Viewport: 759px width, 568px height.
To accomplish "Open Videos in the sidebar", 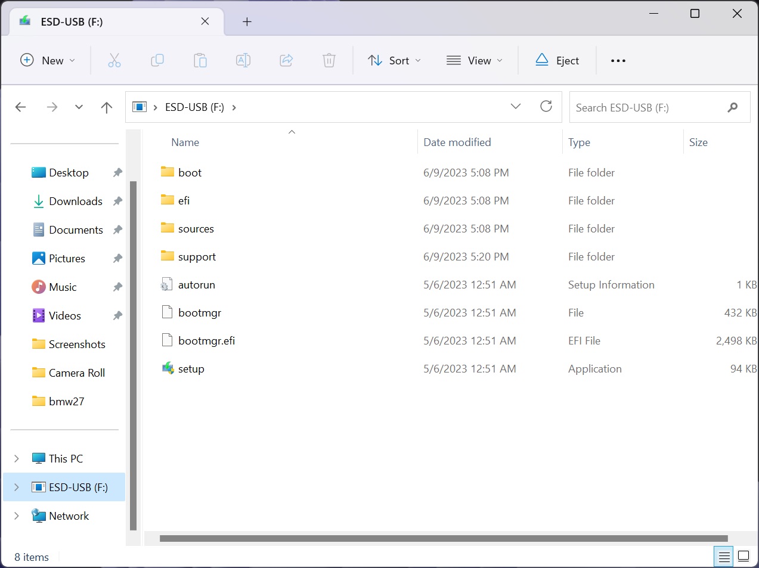I will (64, 316).
